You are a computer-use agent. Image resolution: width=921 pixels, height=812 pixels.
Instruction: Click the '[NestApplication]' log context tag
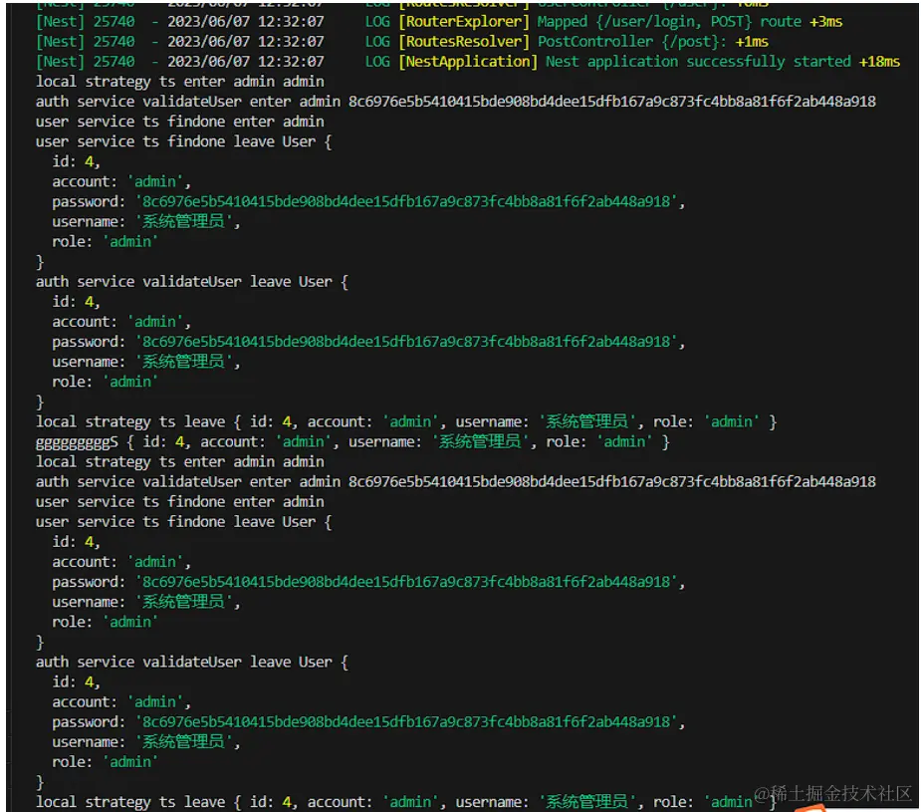tap(468, 62)
